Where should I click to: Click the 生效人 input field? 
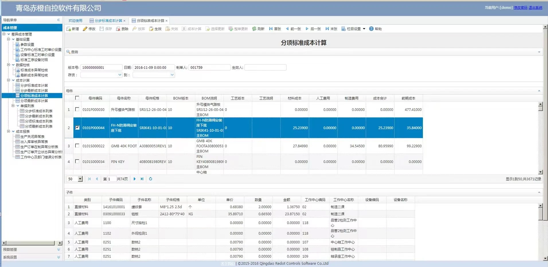pyautogui.click(x=266, y=67)
